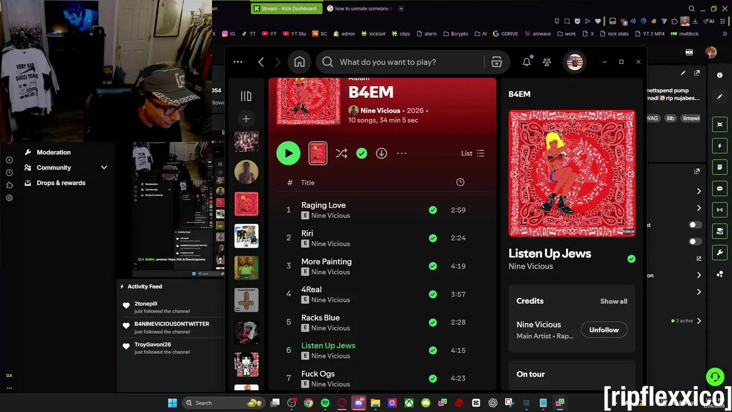Unfollow Nine Vicious
Screen dimensions: 732x412
point(604,330)
